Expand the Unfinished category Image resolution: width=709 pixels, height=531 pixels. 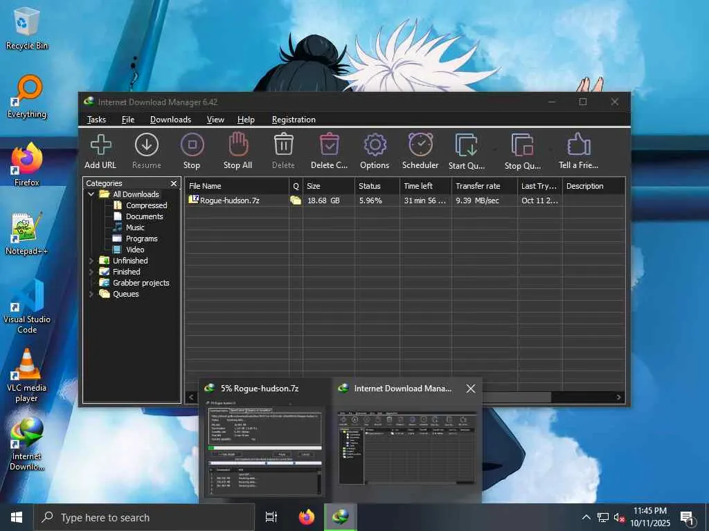coord(91,261)
